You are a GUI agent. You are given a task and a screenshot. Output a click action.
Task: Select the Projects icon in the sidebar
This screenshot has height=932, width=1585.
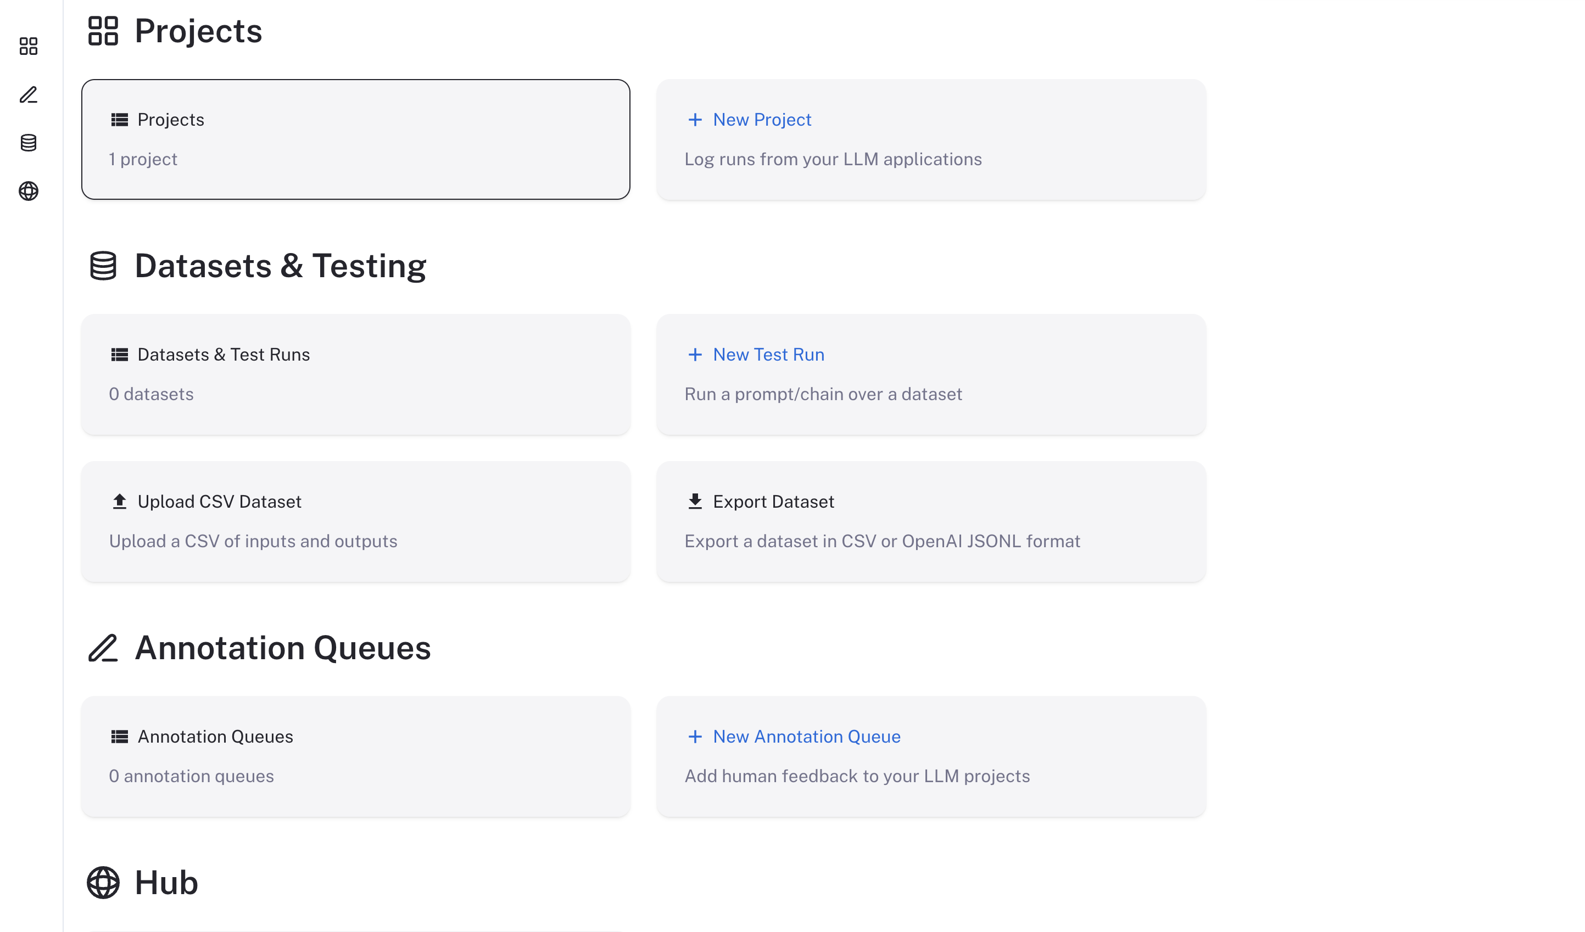29,46
